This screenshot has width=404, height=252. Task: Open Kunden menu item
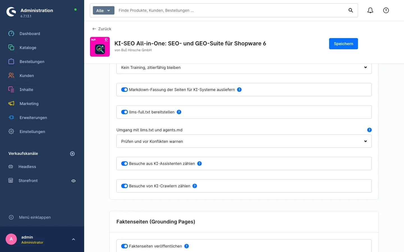tap(27, 76)
